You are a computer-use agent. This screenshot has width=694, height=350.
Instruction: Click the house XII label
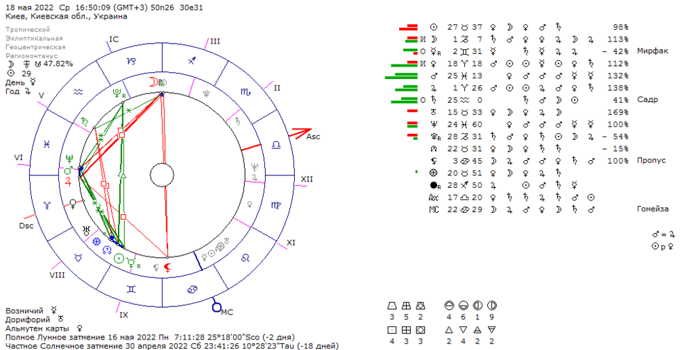(x=307, y=179)
